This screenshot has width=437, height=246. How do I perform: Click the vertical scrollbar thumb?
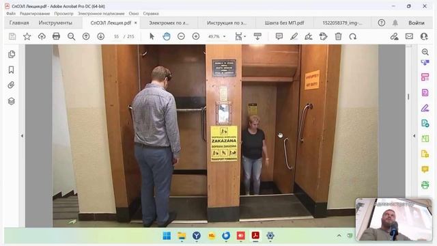(x=408, y=96)
